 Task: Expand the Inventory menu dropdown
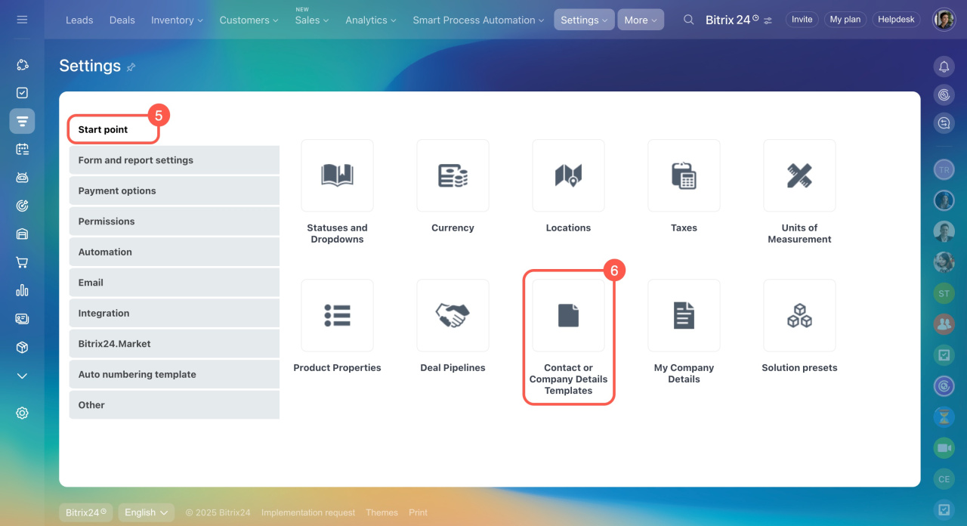coord(178,20)
